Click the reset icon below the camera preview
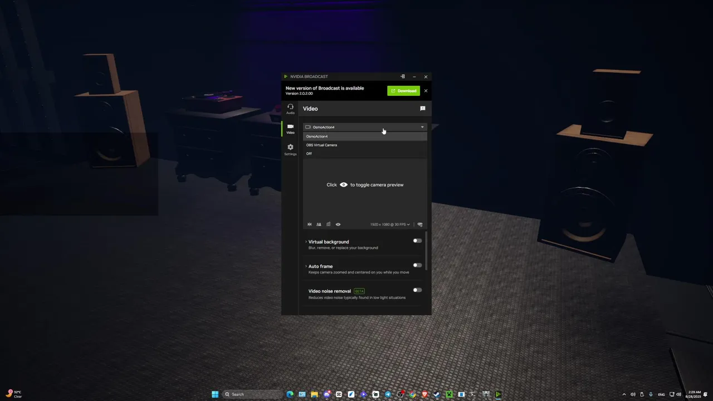Image resolution: width=713 pixels, height=401 pixels. click(310, 224)
